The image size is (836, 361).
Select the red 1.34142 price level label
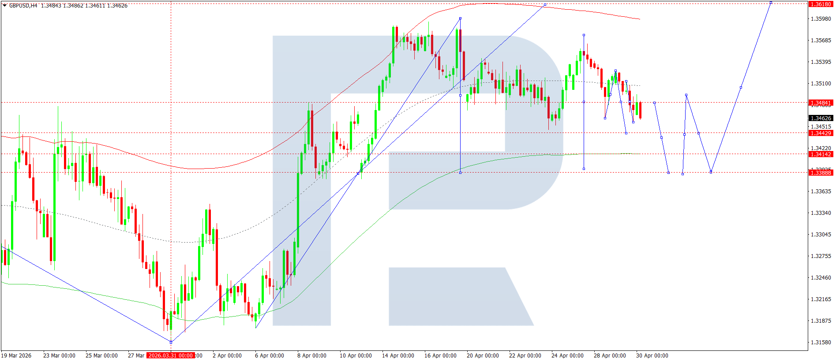[x=821, y=155]
